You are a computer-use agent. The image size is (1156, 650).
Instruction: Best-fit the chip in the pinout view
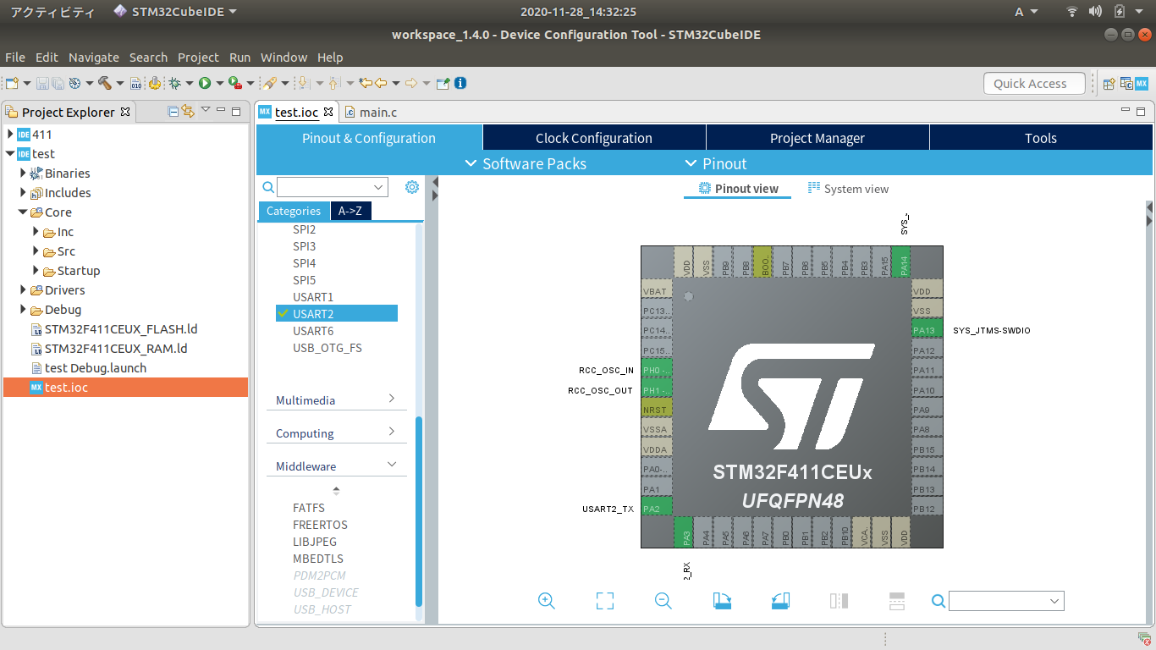[604, 600]
